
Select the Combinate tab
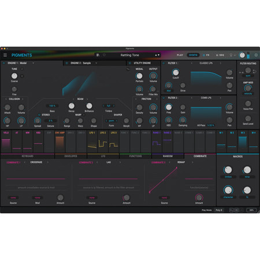[200, 156]
